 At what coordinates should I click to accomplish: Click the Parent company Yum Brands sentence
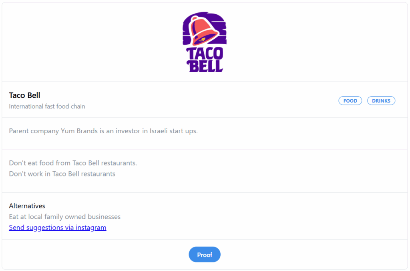(x=103, y=131)
